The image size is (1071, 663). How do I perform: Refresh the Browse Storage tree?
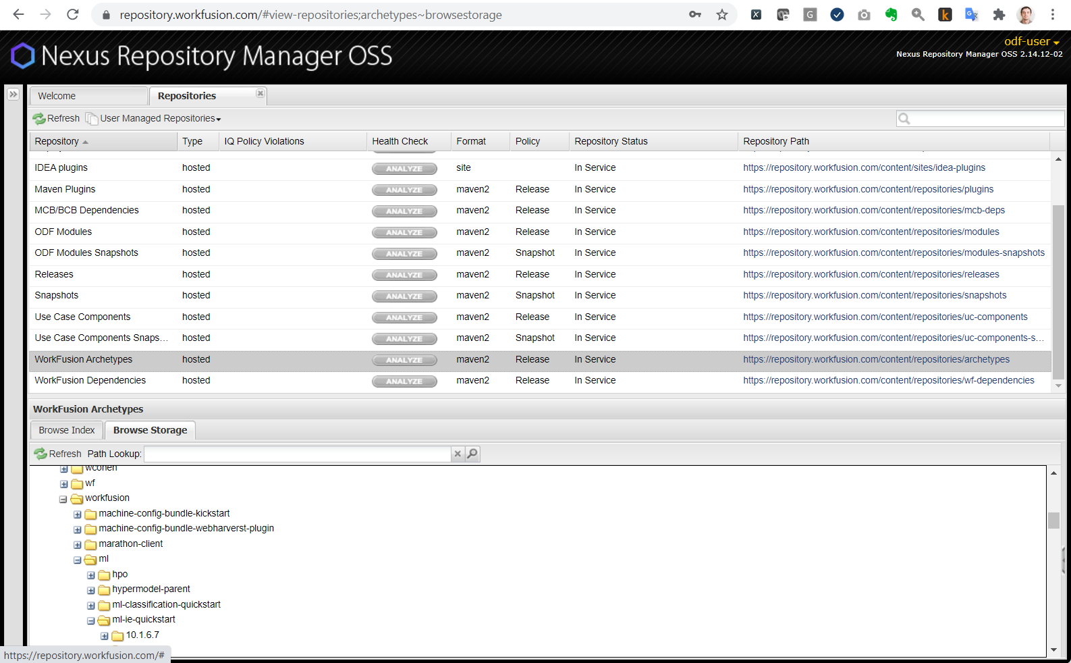pyautogui.click(x=57, y=454)
